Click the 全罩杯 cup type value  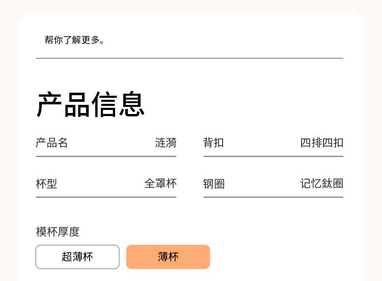pyautogui.click(x=160, y=183)
